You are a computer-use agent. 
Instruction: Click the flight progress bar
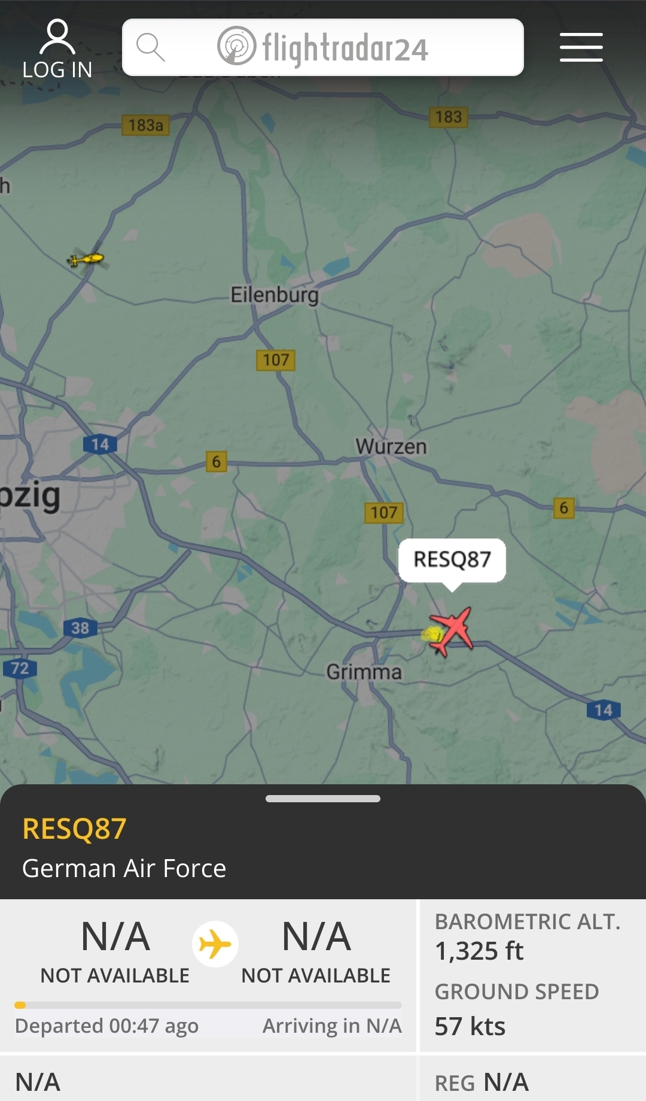click(x=208, y=1005)
